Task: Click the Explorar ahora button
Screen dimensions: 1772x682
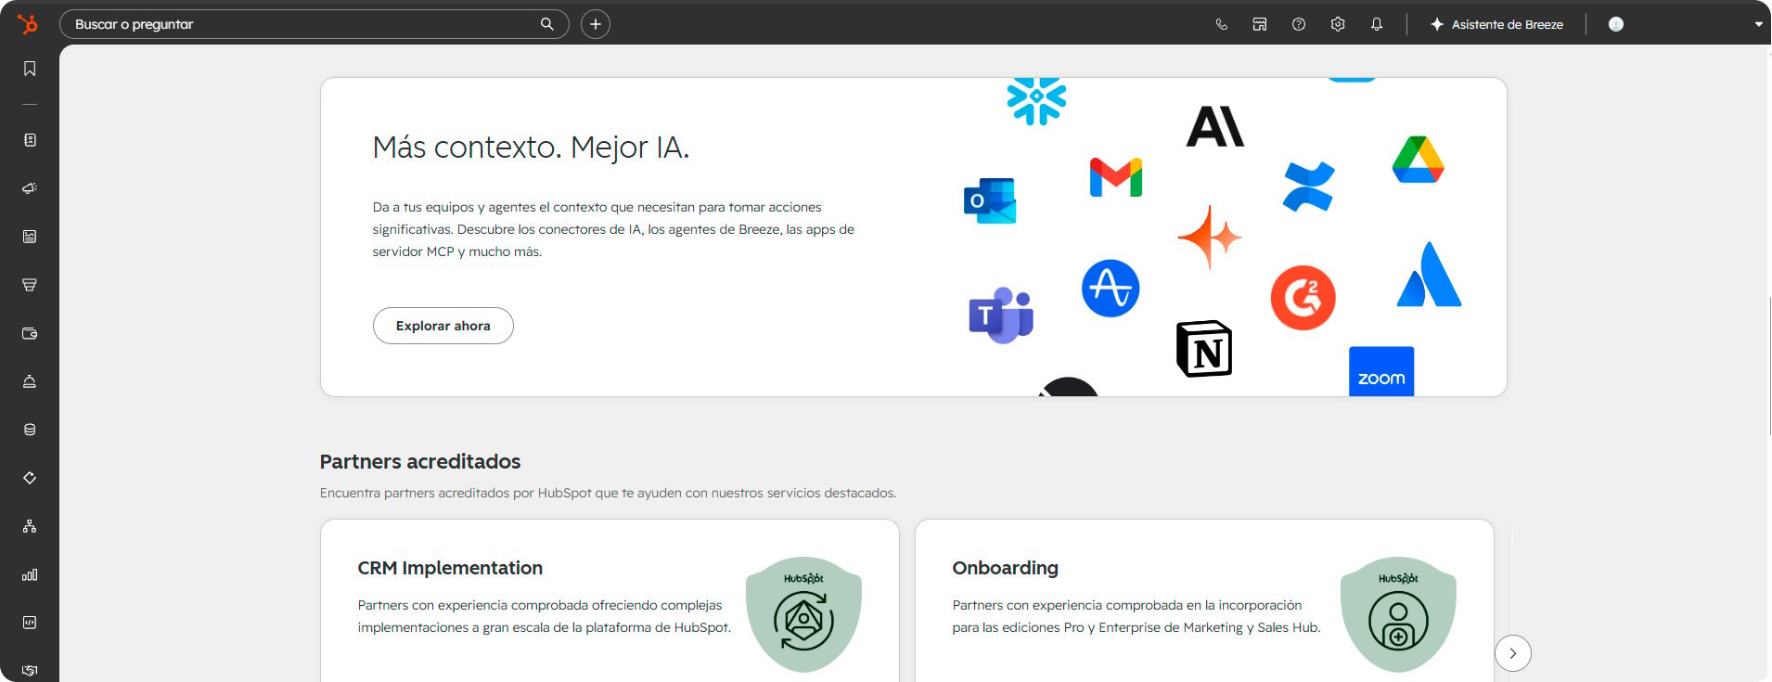Action: [443, 326]
